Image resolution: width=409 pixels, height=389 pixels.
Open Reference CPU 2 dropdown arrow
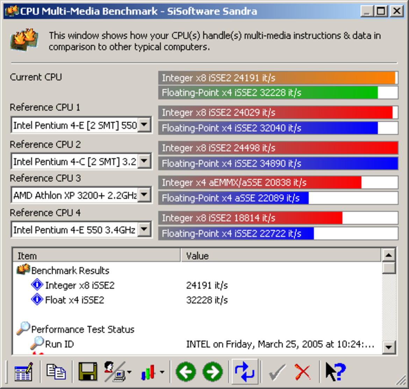click(x=144, y=161)
